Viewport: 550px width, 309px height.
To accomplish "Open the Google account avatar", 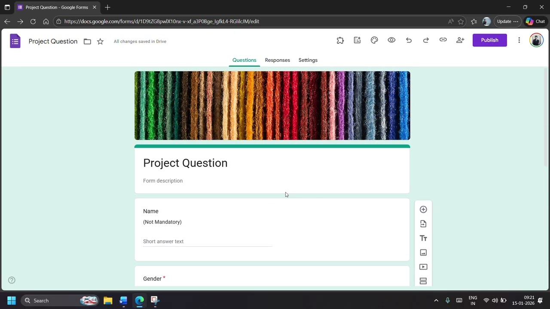I will [x=536, y=40].
